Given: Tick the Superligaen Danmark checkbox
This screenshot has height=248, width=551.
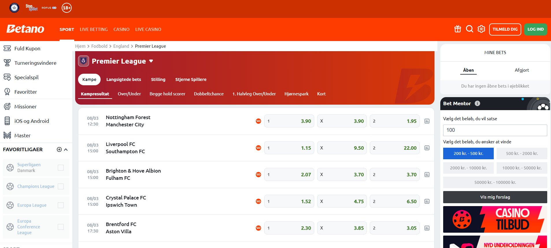Looking at the screenshot, I should pyautogui.click(x=61, y=168).
